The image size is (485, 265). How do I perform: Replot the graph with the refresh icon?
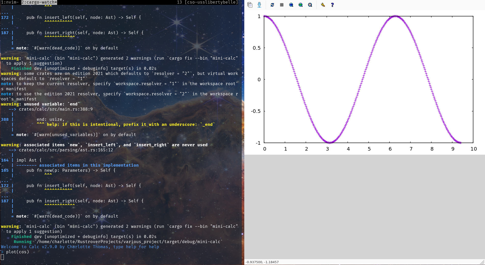[272, 5]
